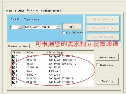
Task: Select the 0.000 V value cell
Action: [x=31, y=75]
